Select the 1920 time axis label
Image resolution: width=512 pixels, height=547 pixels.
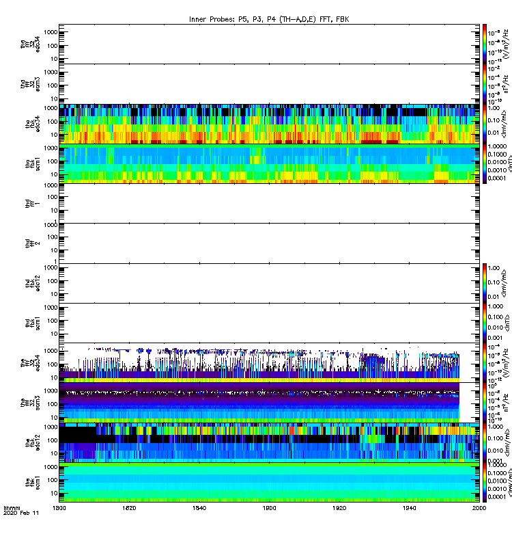point(339,508)
